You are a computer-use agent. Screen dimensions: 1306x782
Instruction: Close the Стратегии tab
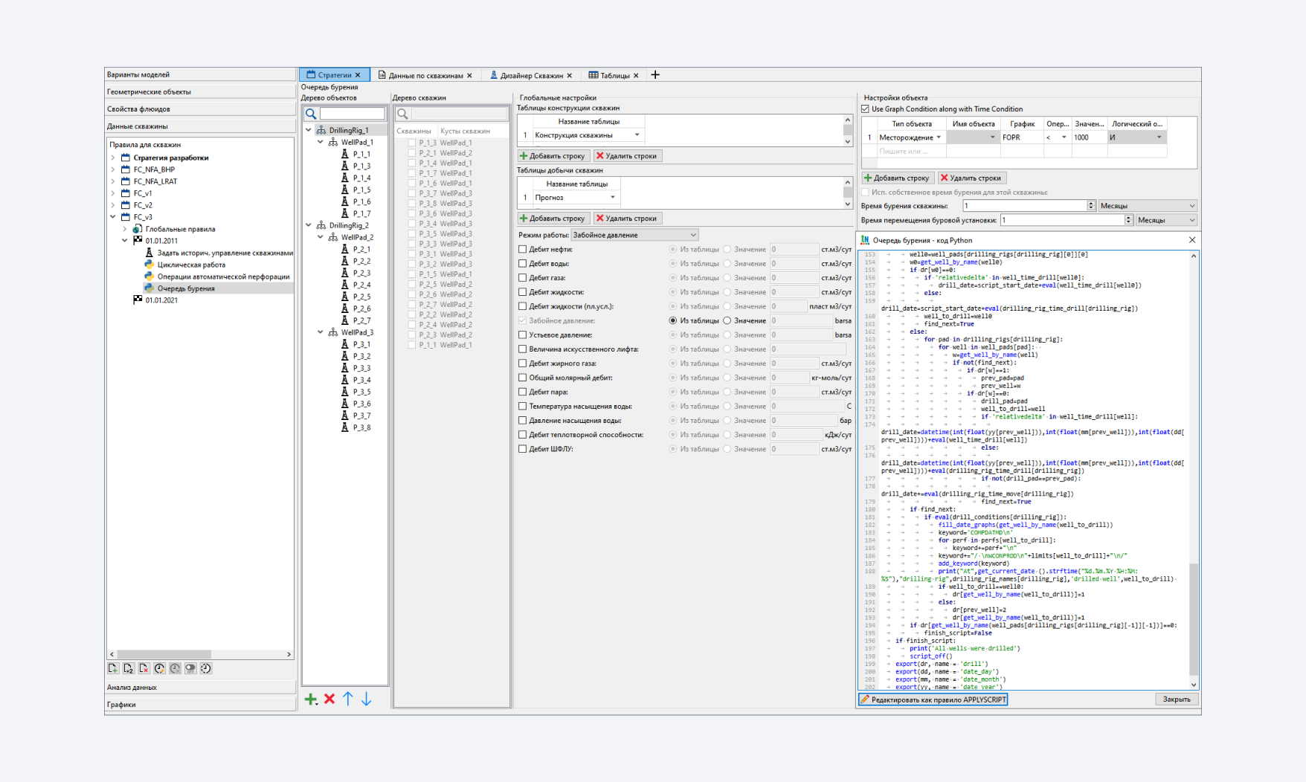[x=358, y=75]
